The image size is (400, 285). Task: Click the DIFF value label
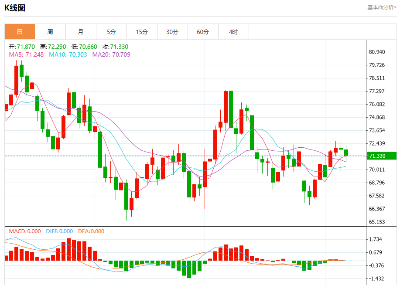click(59, 231)
